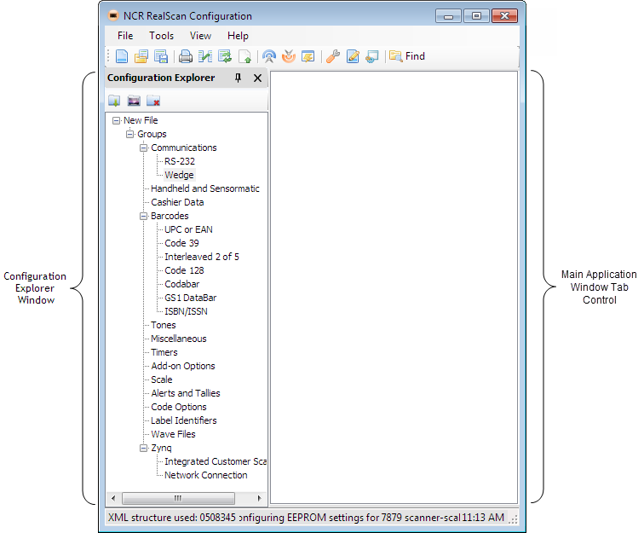This screenshot has width=644, height=533.
Task: Select the Code Options tree item
Action: [x=179, y=407]
